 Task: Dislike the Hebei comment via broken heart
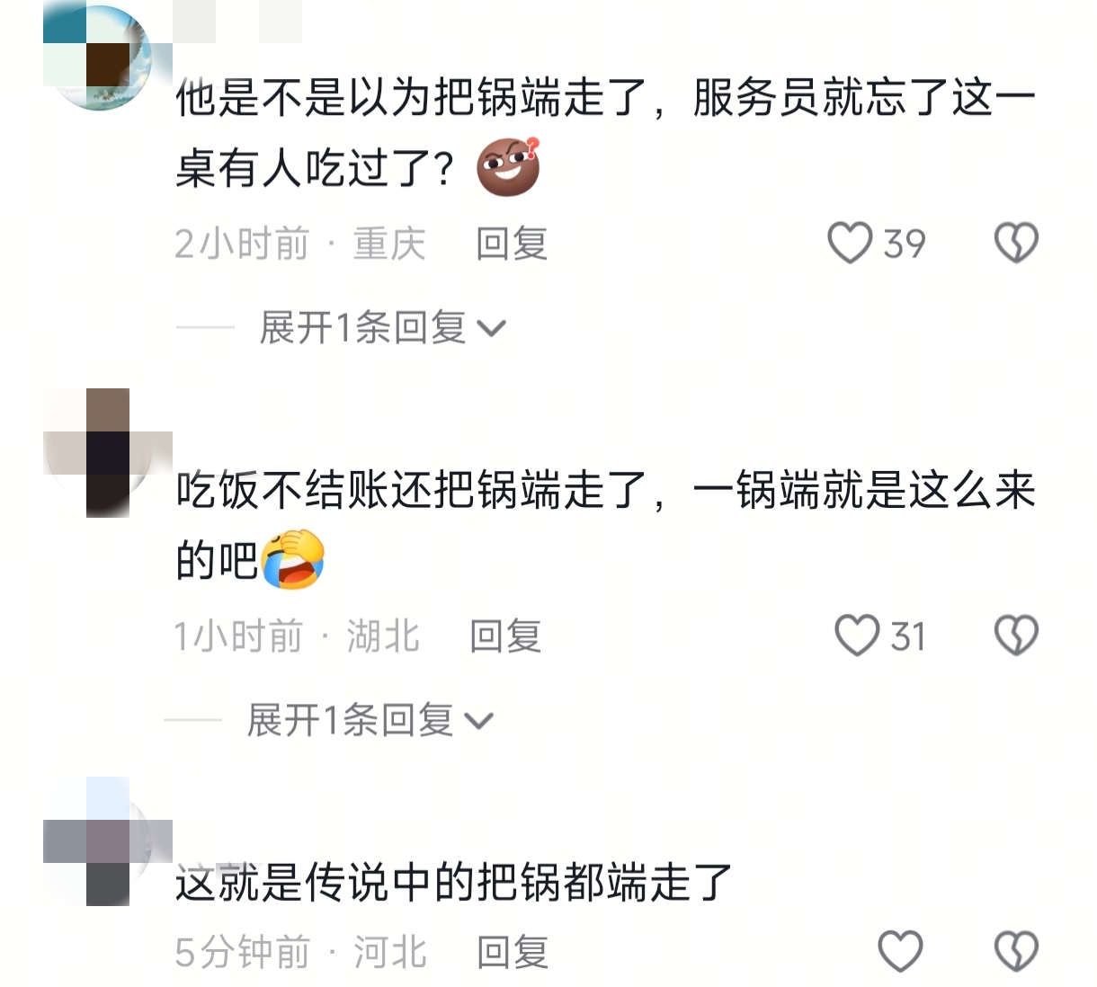pyautogui.click(x=1016, y=951)
